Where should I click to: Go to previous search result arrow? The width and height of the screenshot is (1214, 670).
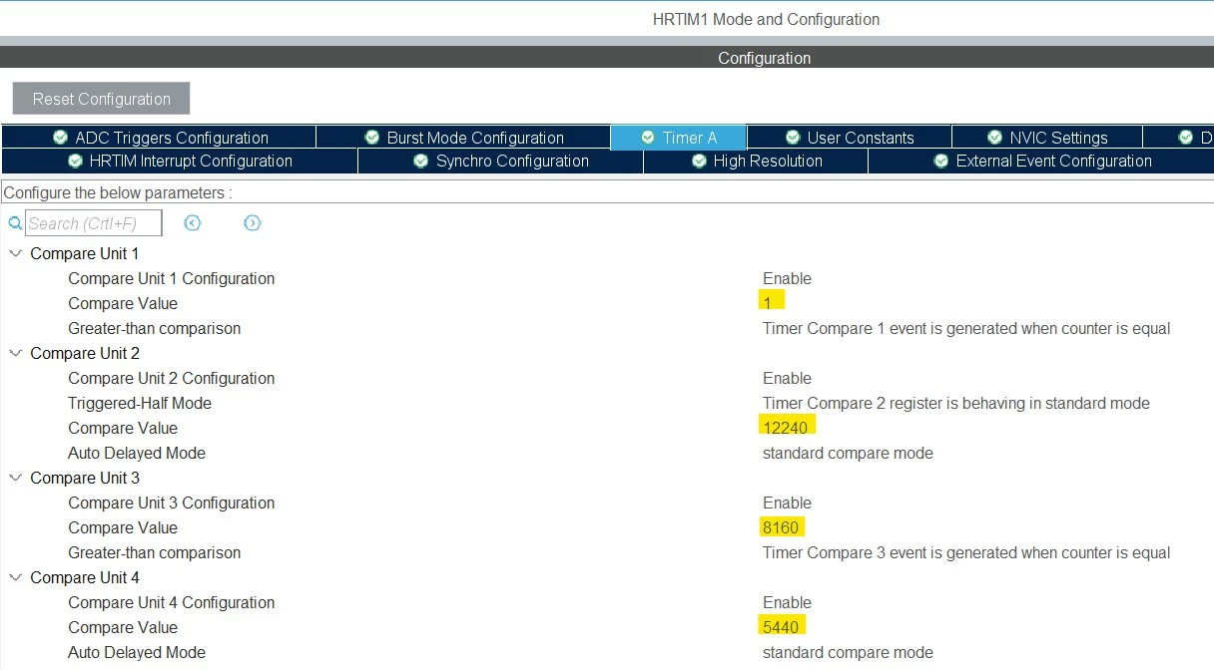(193, 223)
